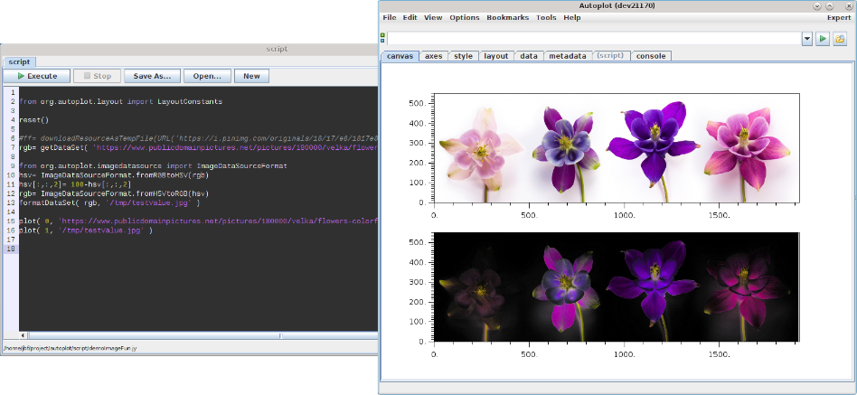Open the Tools menu
The height and width of the screenshot is (395, 857).
click(546, 17)
